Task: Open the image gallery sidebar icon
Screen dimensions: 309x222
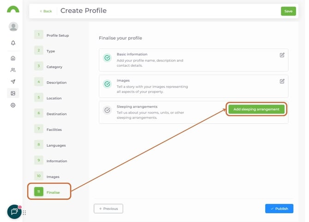Action: 13,93
